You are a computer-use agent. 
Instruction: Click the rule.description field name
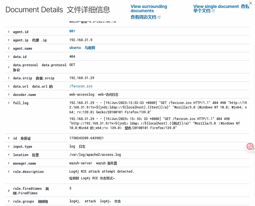(28, 172)
